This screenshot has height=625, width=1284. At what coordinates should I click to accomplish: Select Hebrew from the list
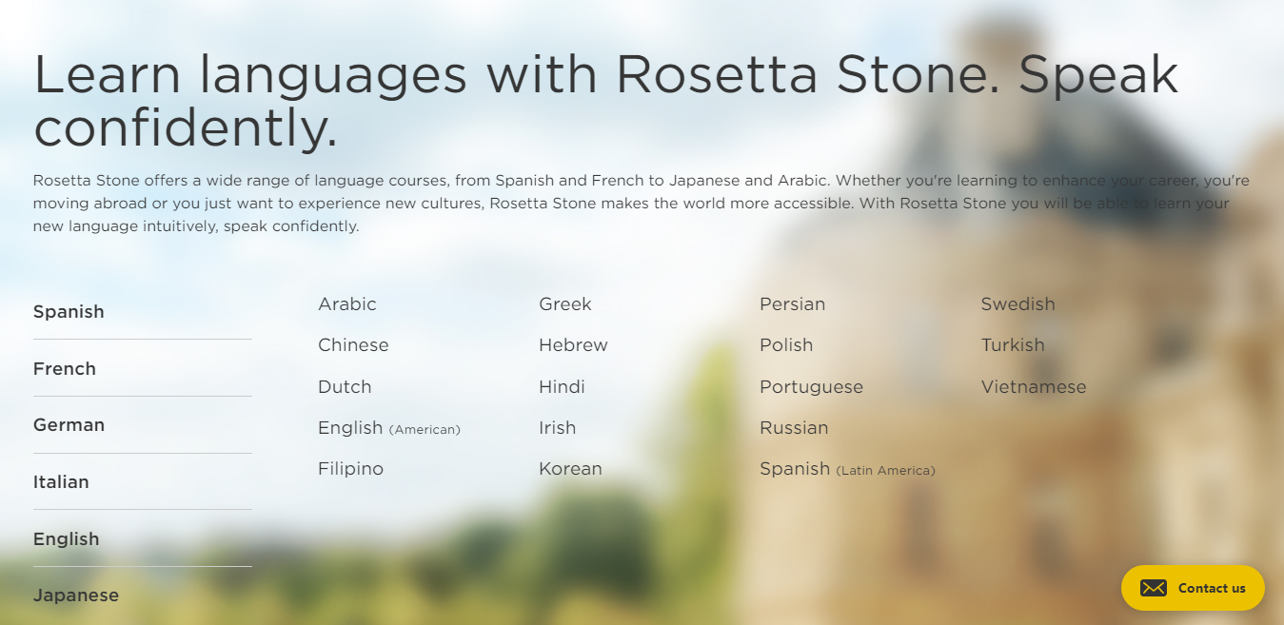[573, 345]
